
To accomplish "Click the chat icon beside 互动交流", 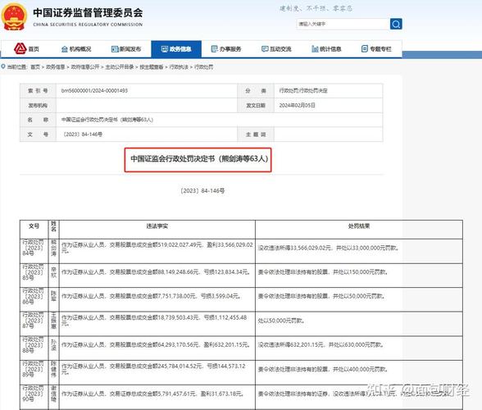I will click(x=265, y=49).
